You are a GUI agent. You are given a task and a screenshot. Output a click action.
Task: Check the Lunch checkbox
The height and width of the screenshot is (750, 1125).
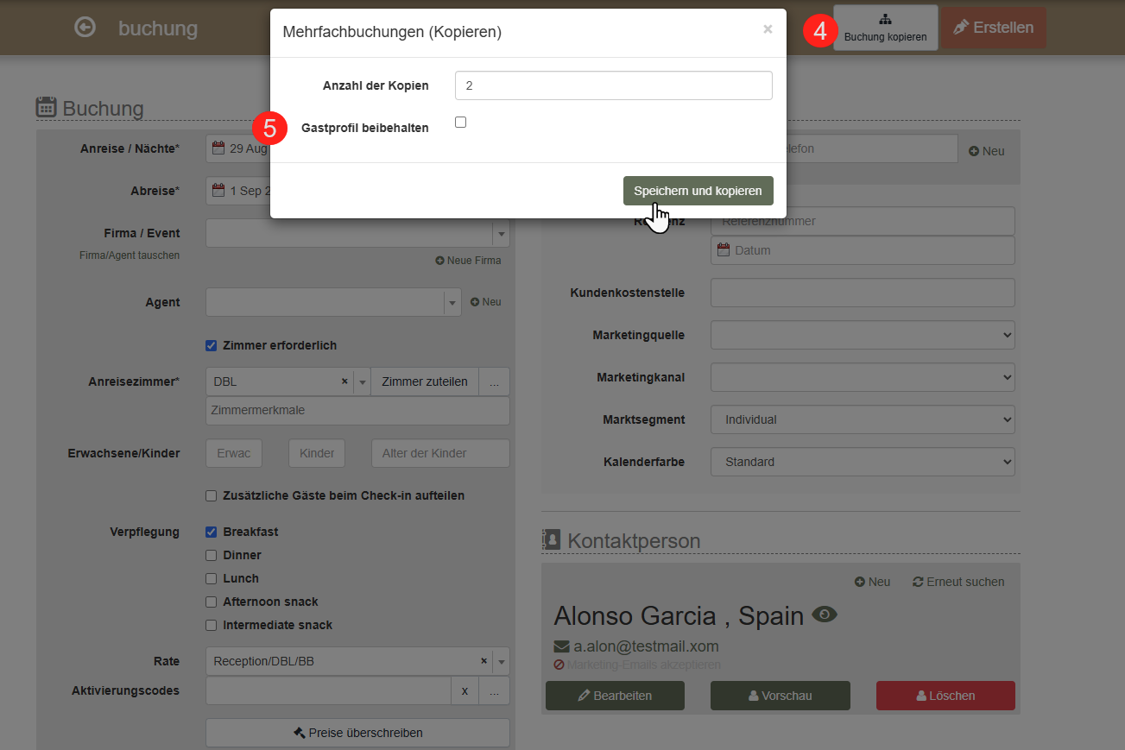click(x=211, y=578)
